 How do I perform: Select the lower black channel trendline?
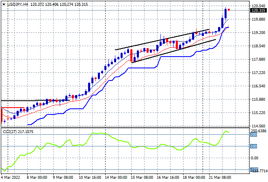tap(173, 51)
